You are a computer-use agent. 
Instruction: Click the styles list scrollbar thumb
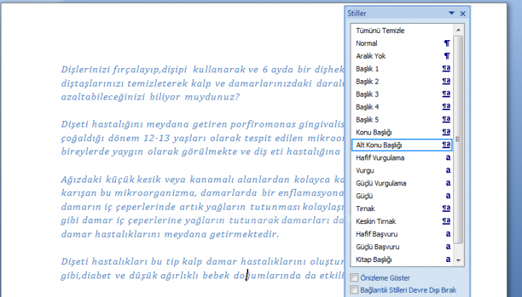[458, 140]
